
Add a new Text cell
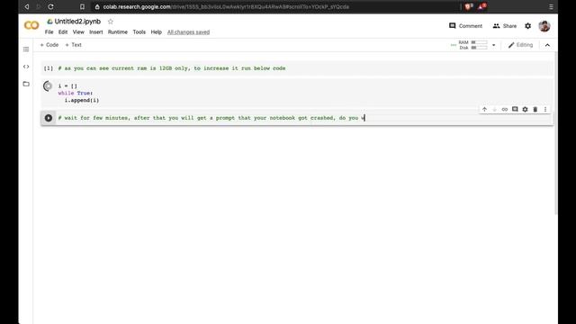point(73,45)
